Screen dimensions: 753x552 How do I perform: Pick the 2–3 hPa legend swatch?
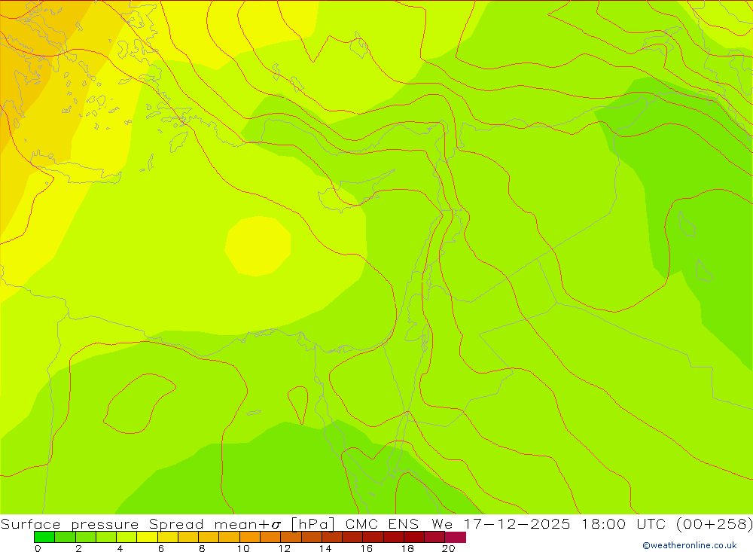[x=86, y=537]
